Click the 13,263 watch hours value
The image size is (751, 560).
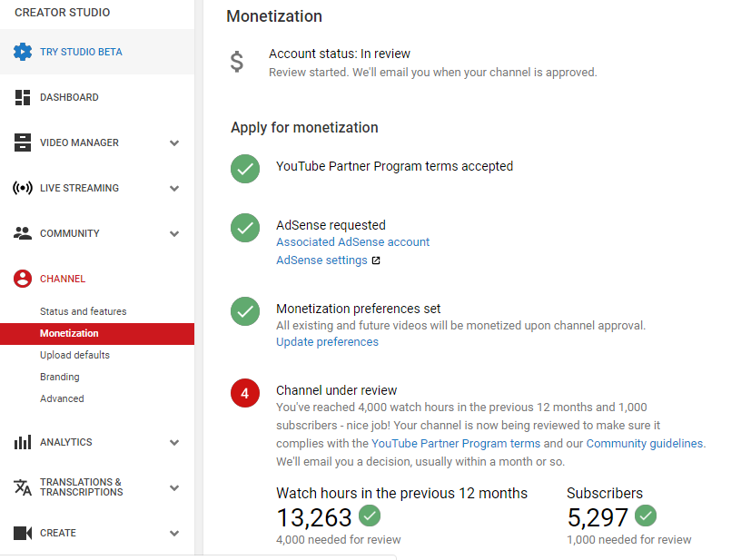314,518
